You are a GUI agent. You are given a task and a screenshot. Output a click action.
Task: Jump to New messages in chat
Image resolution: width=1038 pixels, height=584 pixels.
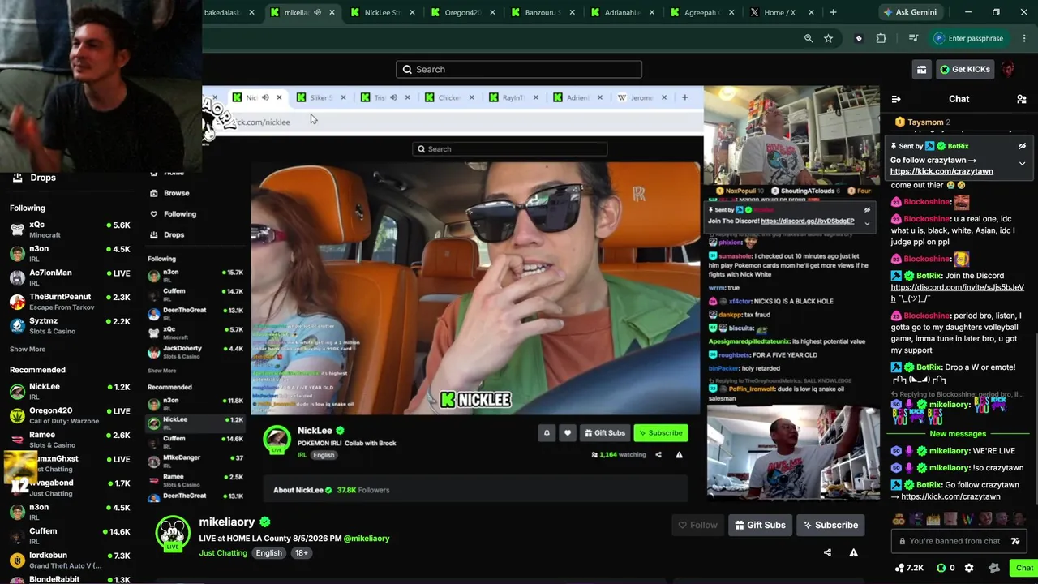[x=958, y=434]
